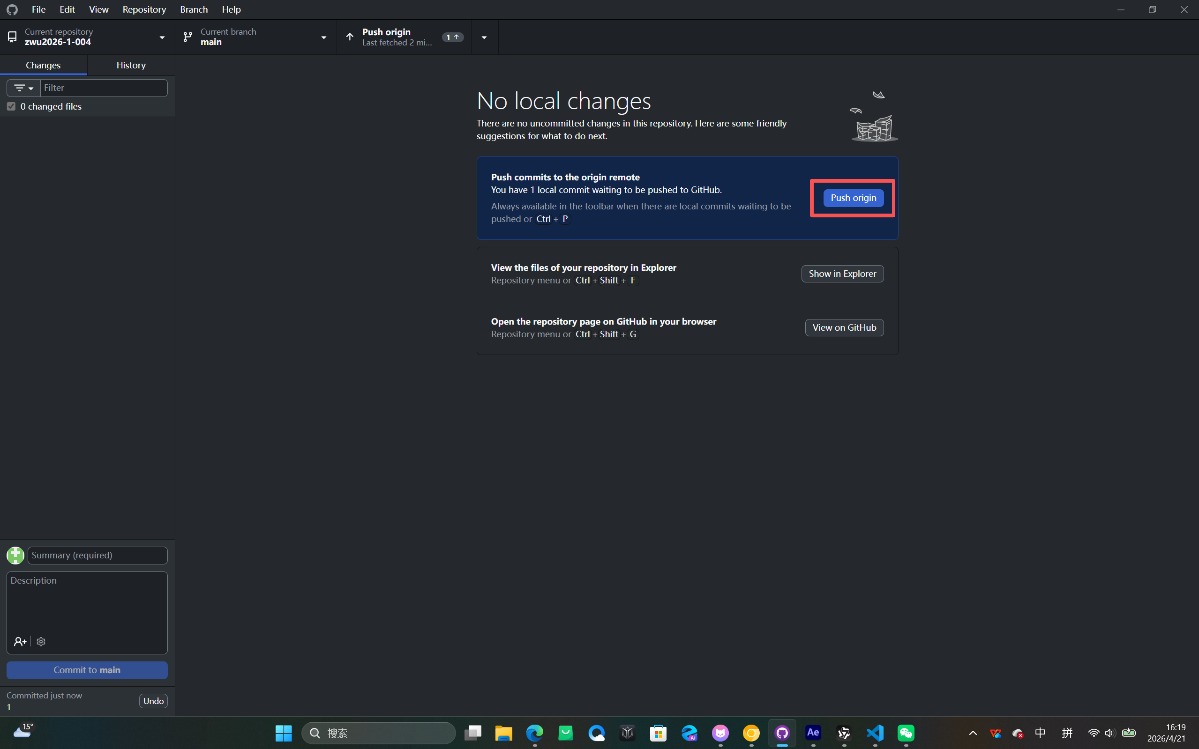Click Commit to main button
This screenshot has width=1199, height=749.
point(87,670)
